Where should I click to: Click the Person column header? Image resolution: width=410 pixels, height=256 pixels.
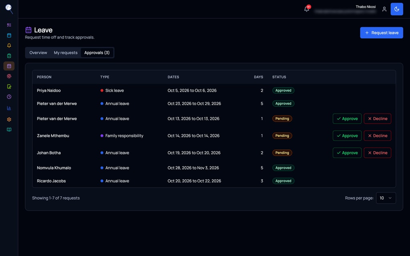(x=44, y=77)
